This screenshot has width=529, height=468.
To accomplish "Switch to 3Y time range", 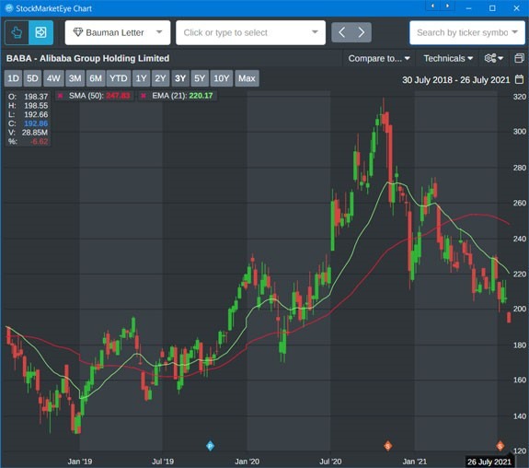I will [180, 78].
